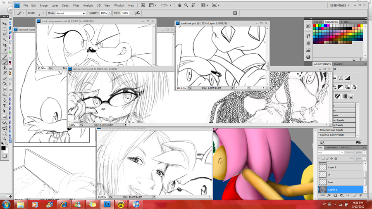Select the Move tool

coord(5,24)
